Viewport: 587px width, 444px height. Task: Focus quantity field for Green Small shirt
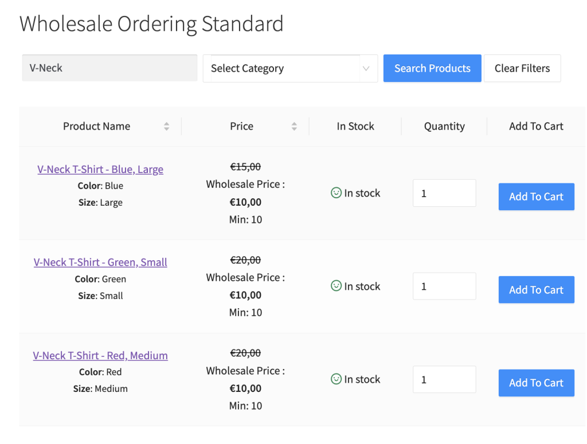(x=444, y=286)
